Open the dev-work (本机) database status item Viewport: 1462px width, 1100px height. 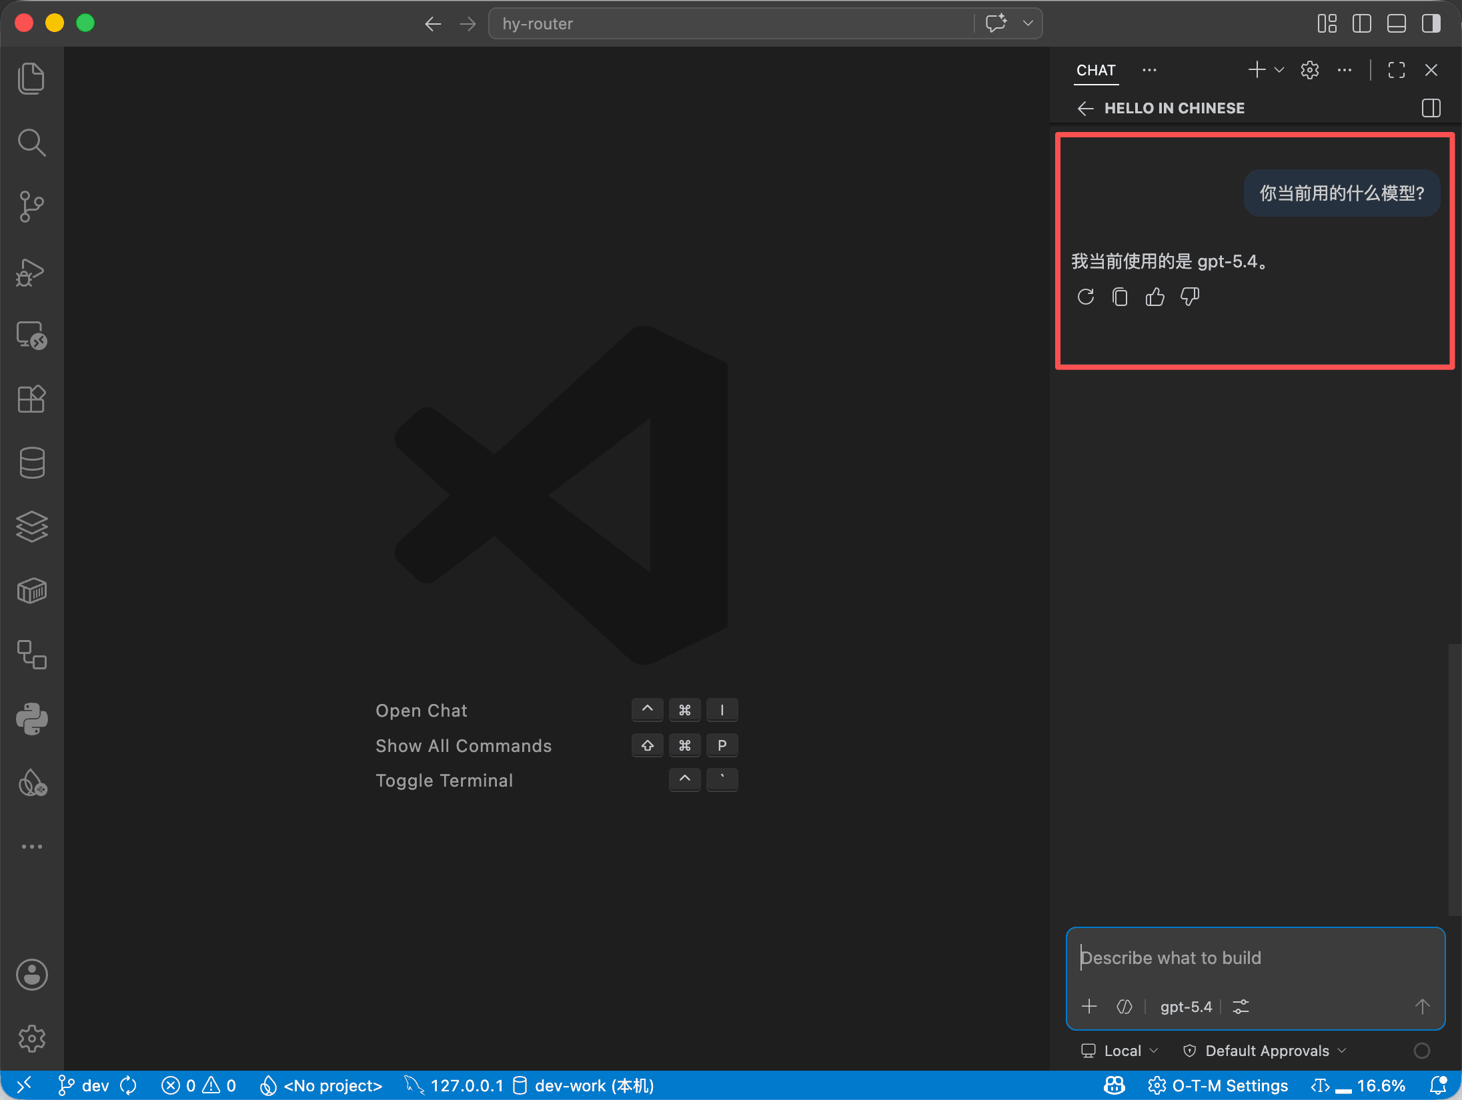tap(583, 1085)
